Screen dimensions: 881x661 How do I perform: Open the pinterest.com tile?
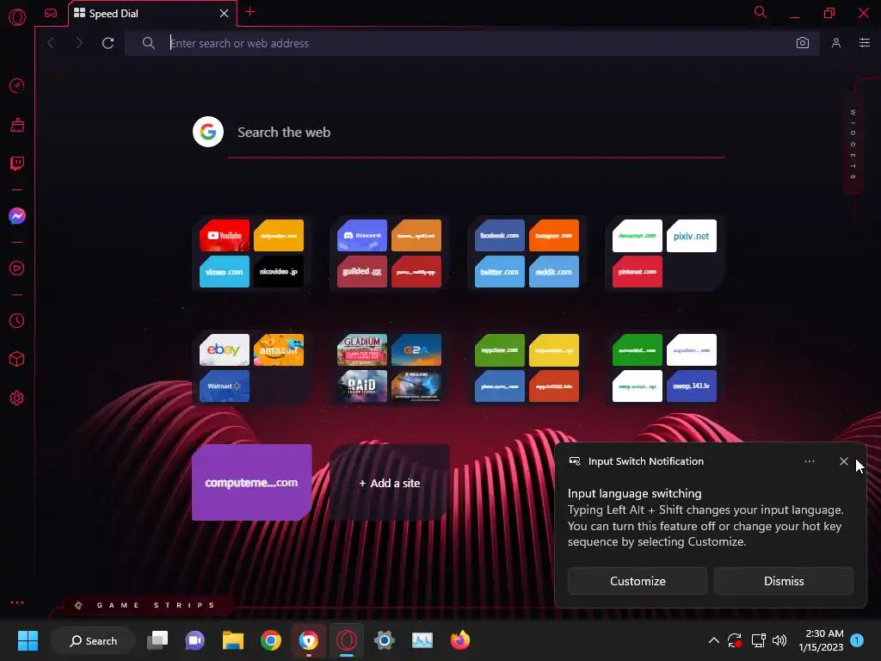pyautogui.click(x=638, y=271)
